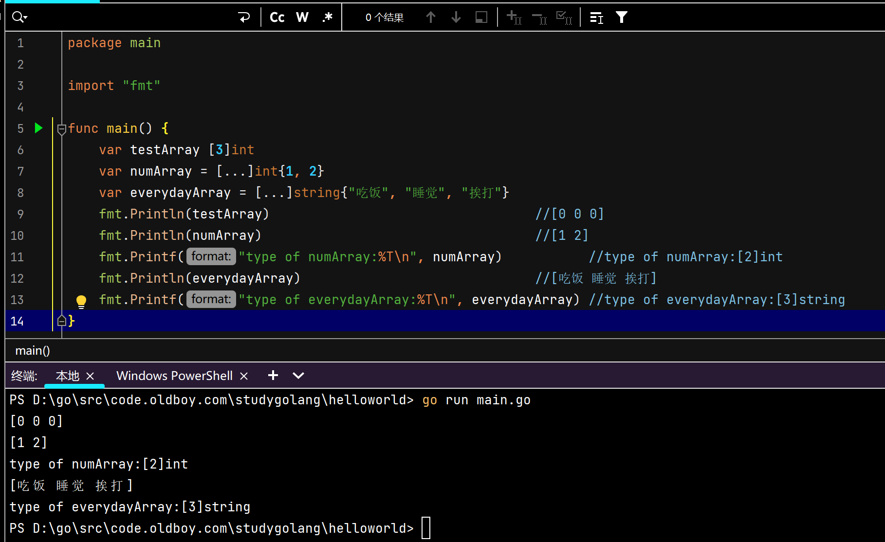Add selection for next occurrence icon
The image size is (885, 542).
click(x=514, y=18)
